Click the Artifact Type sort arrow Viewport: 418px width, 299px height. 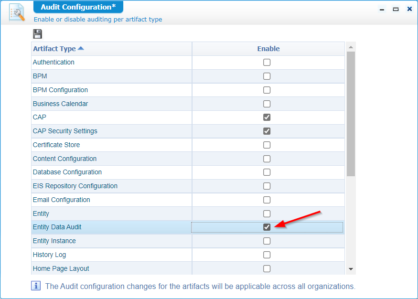point(81,48)
